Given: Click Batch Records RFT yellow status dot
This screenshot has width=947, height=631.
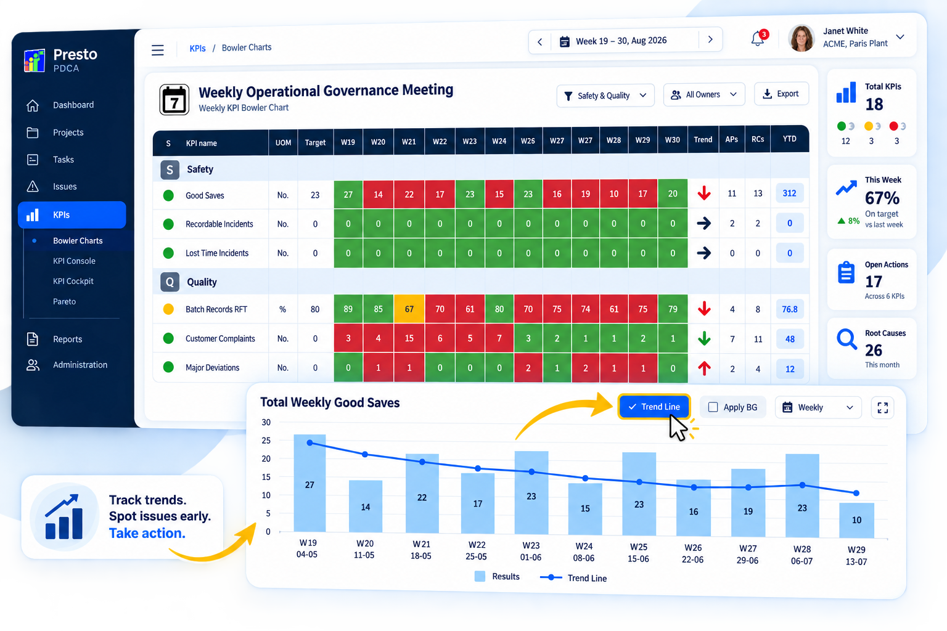Looking at the screenshot, I should [x=168, y=309].
